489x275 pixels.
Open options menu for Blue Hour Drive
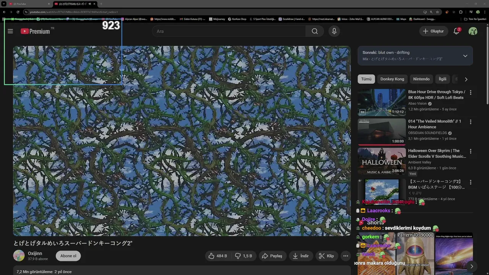click(471, 92)
